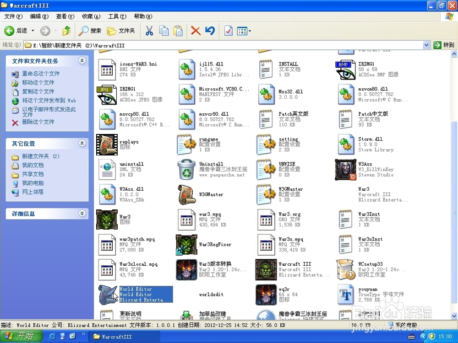Viewport: 458px width, 343px height.
Task: Select the worldedit file name
Action: pyautogui.click(x=211, y=295)
